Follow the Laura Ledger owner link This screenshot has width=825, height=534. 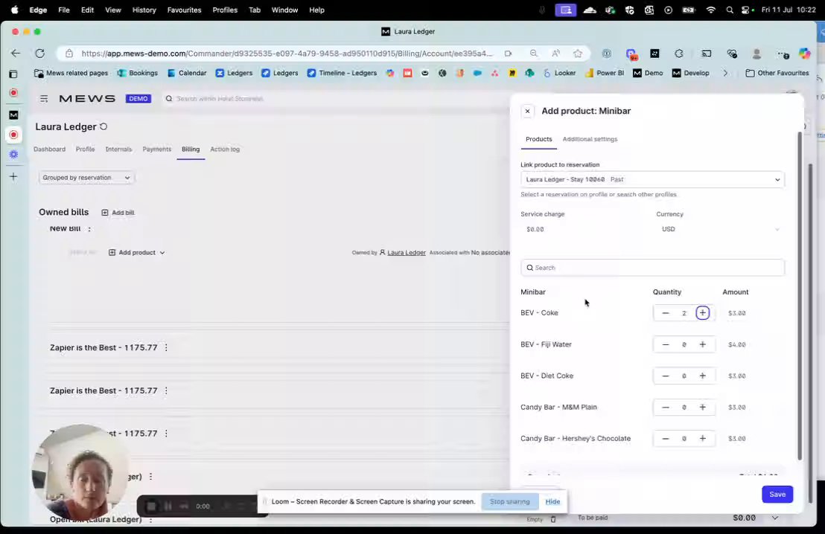[407, 253]
